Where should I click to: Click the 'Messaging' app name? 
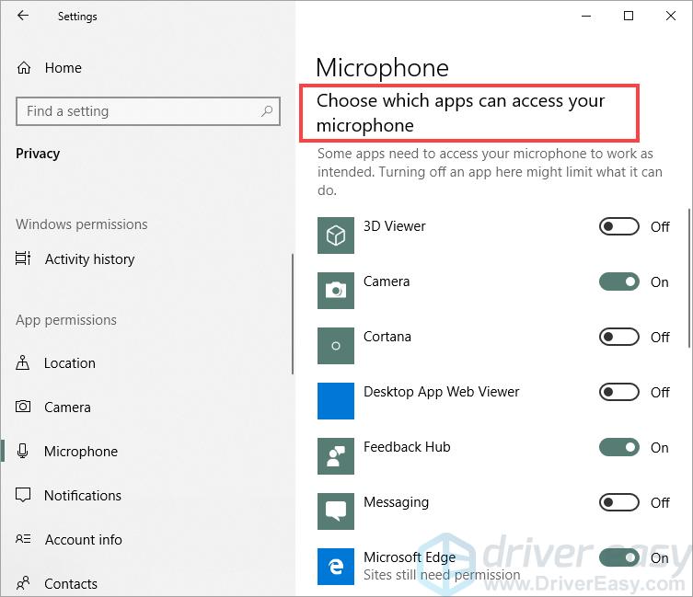tap(396, 502)
